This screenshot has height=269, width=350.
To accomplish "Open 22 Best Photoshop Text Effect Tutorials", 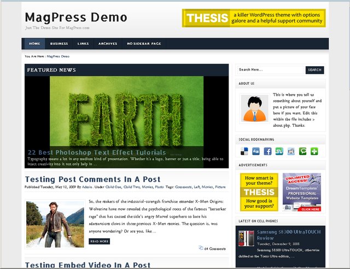I will coord(97,153).
